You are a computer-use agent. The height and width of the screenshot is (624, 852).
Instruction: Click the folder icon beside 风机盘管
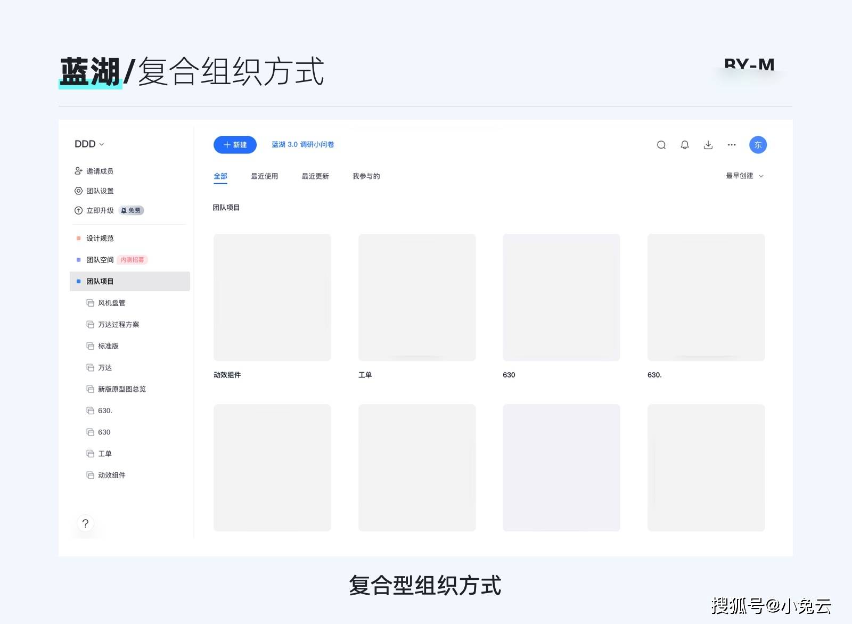[x=91, y=303]
